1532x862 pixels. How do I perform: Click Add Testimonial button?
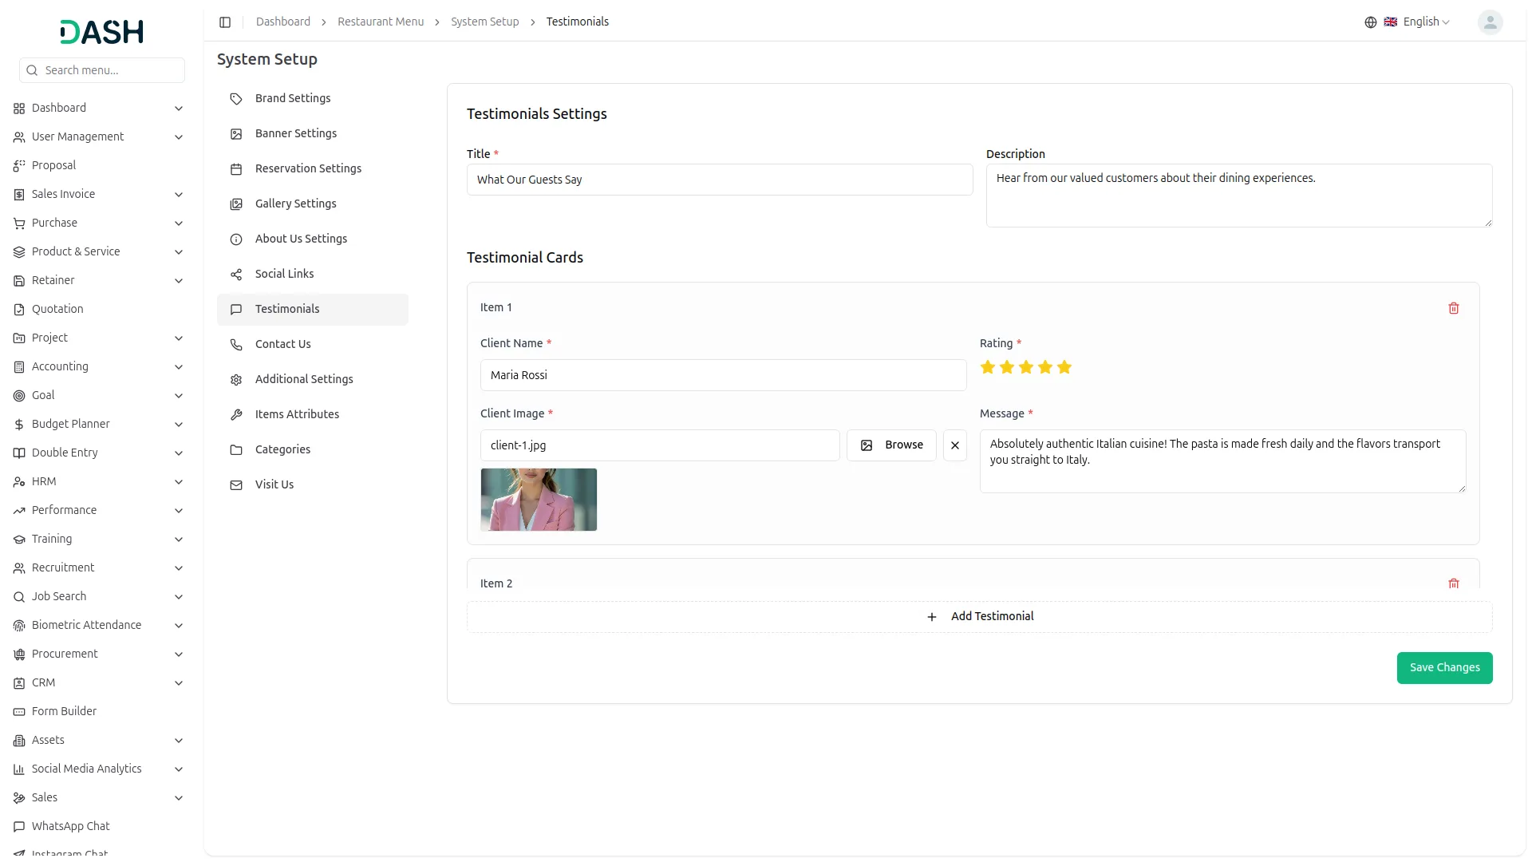[979, 617]
